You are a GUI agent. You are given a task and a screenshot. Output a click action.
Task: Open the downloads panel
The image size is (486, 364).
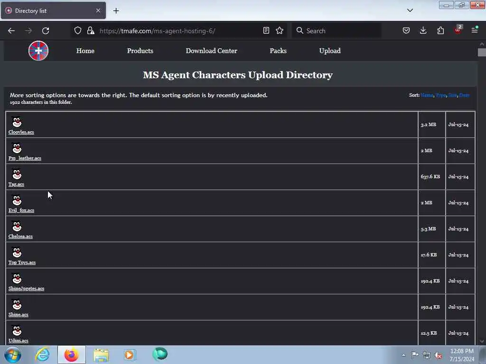423,30
